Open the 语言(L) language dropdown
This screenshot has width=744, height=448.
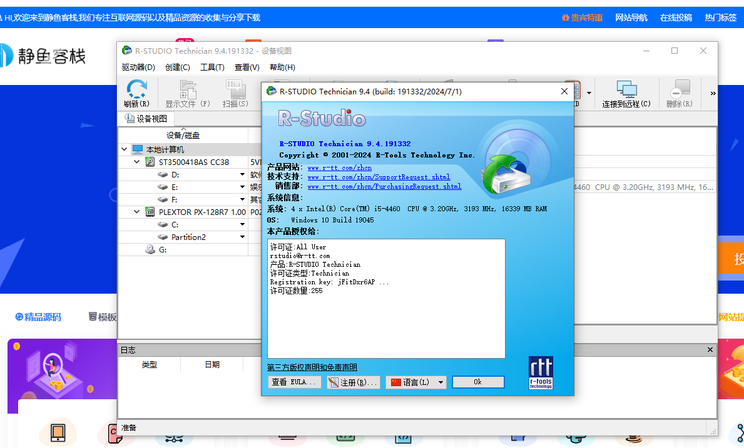(441, 382)
